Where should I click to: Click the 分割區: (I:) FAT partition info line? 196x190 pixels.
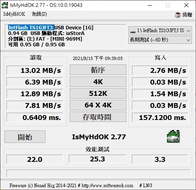tap(45, 39)
